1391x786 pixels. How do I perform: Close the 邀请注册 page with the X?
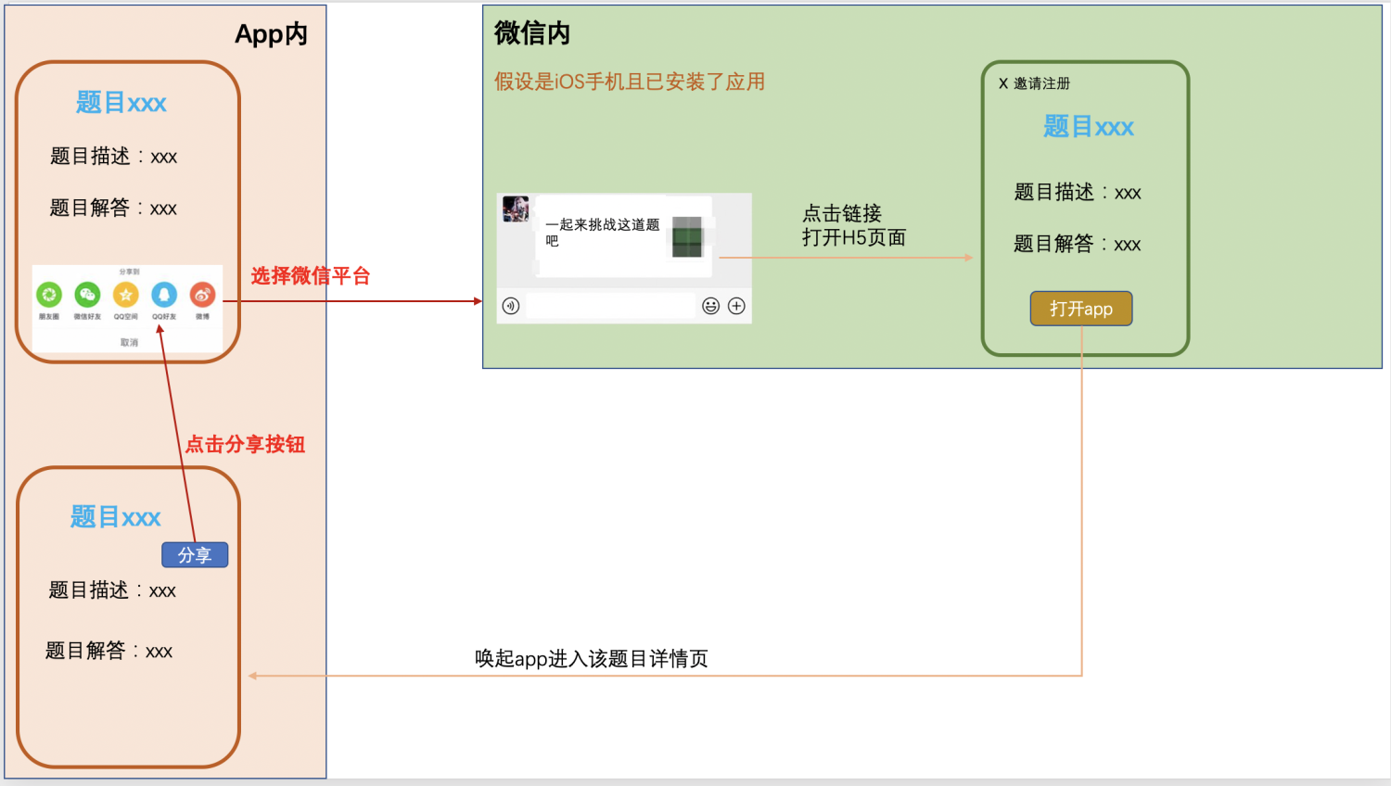[x=1003, y=83]
